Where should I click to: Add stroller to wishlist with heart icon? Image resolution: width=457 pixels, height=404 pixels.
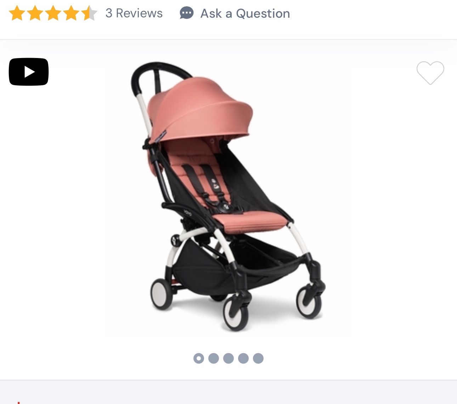click(x=430, y=73)
